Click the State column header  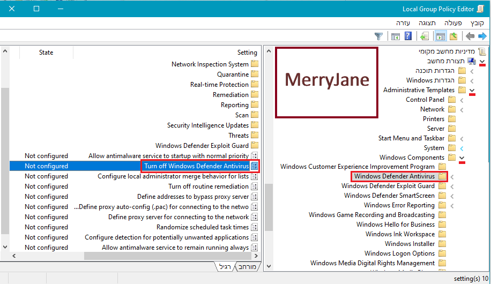[46, 53]
